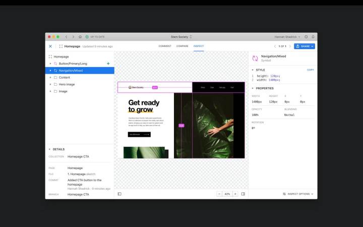Click the 43% zoom level field
Viewport: 363px width, 227px height.
tap(227, 194)
